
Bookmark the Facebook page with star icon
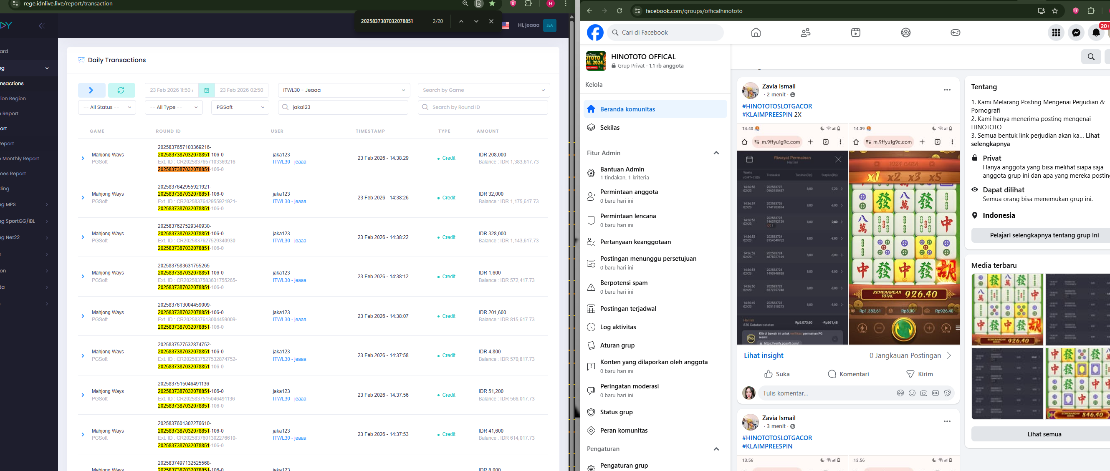(1055, 11)
